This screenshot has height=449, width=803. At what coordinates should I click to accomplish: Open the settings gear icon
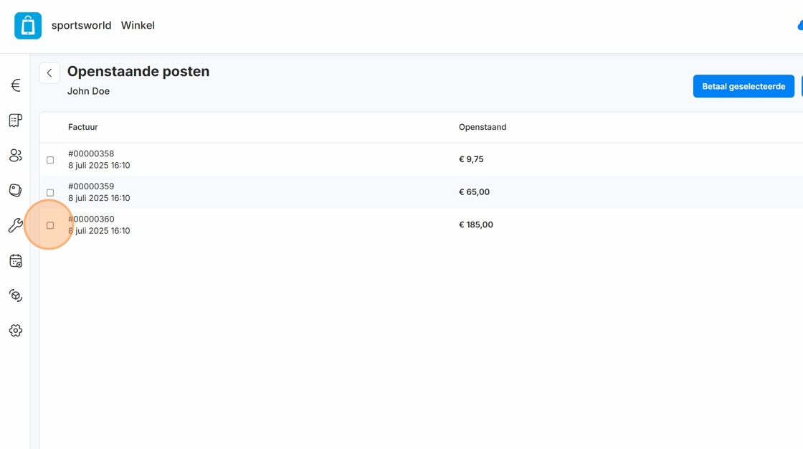tap(15, 331)
